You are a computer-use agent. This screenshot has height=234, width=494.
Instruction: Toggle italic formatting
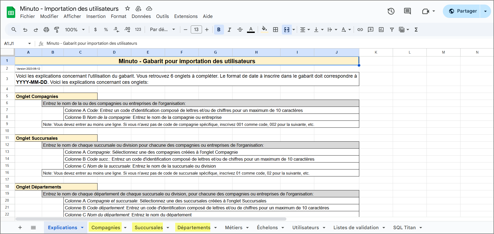point(229,30)
